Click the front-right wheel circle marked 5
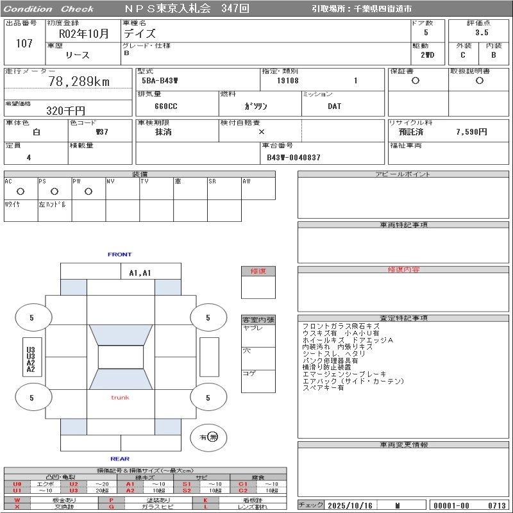This screenshot has height=513, width=513. point(208,317)
